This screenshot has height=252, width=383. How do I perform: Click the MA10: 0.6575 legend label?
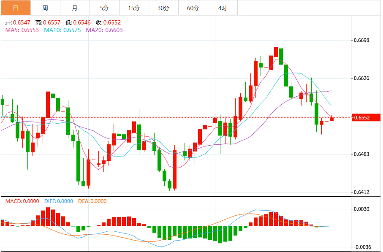pyautogui.click(x=62, y=30)
